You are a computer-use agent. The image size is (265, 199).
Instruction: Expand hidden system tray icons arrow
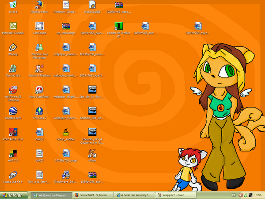pos(241,195)
